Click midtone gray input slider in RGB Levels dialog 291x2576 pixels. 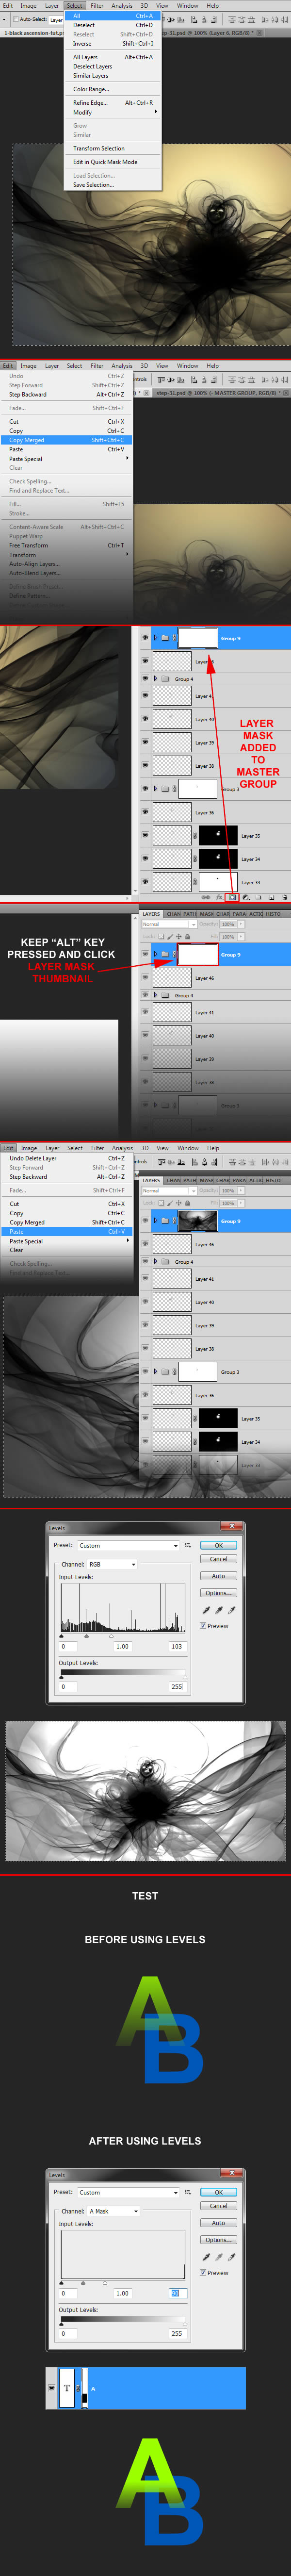click(87, 1636)
